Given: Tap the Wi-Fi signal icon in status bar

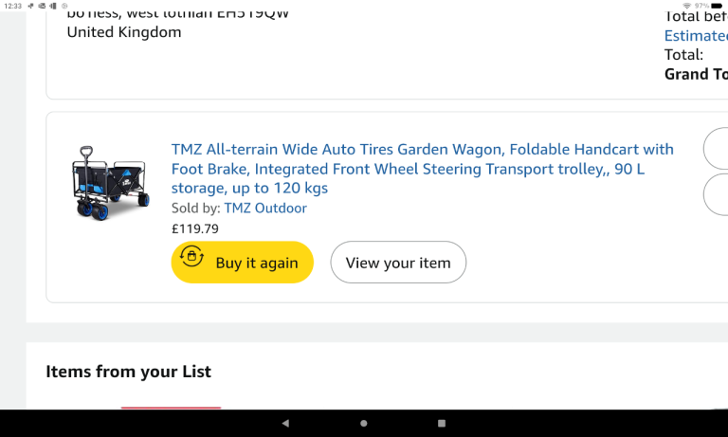Looking at the screenshot, I should tap(686, 6).
